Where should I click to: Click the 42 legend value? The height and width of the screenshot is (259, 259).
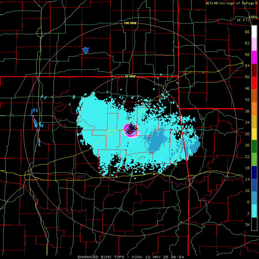click(x=247, y=100)
